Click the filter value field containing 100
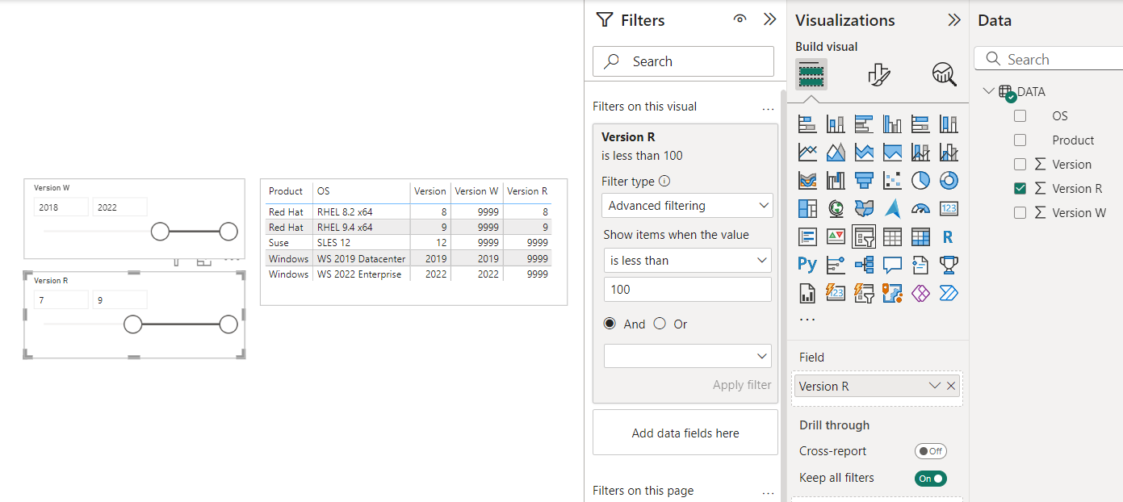 coord(687,290)
